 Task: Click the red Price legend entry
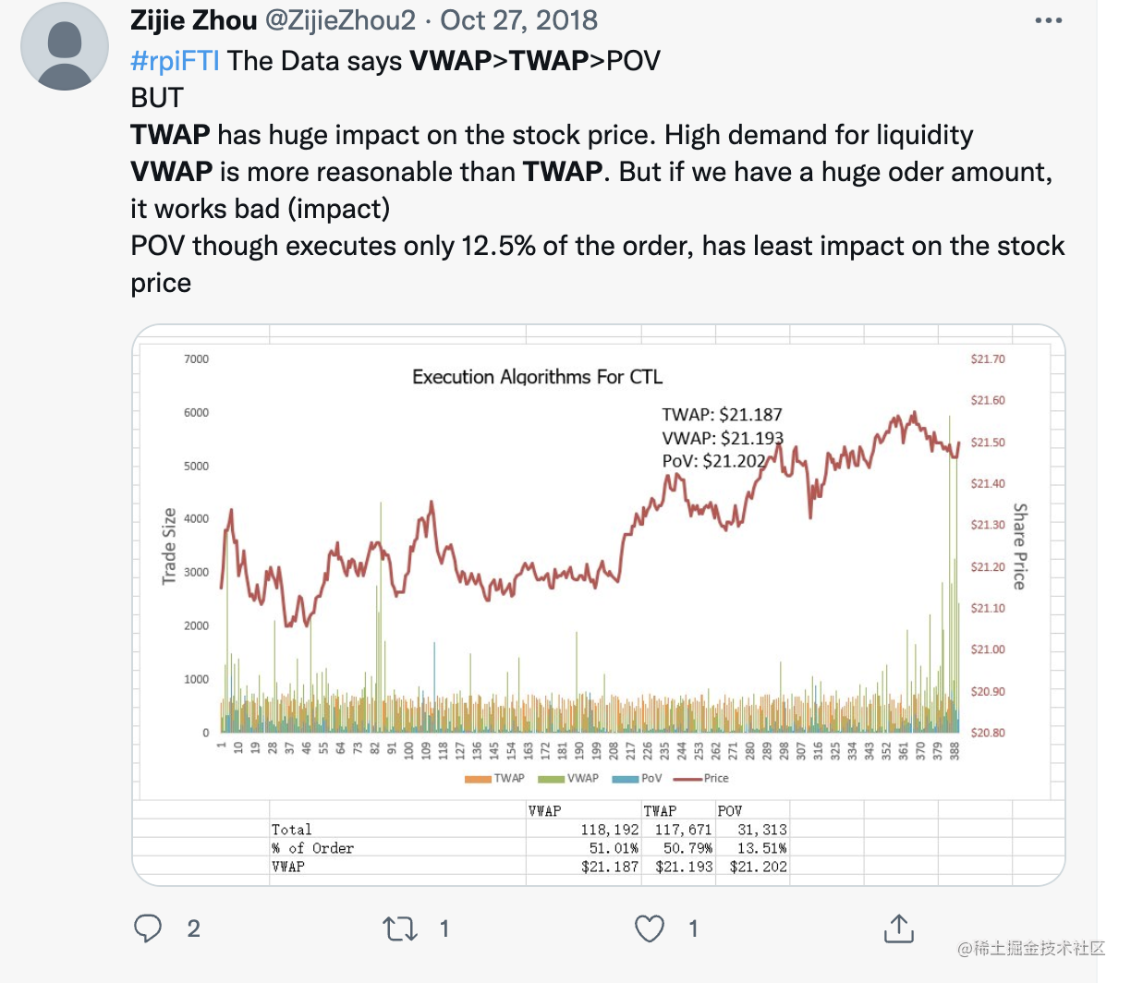click(x=685, y=778)
